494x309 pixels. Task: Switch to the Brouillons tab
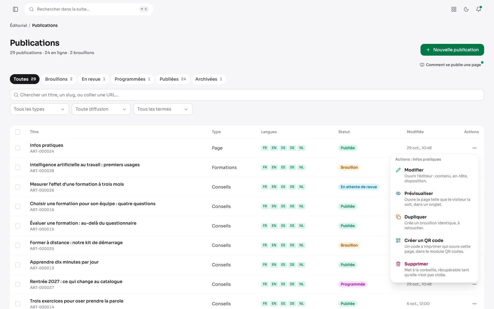pyautogui.click(x=59, y=79)
